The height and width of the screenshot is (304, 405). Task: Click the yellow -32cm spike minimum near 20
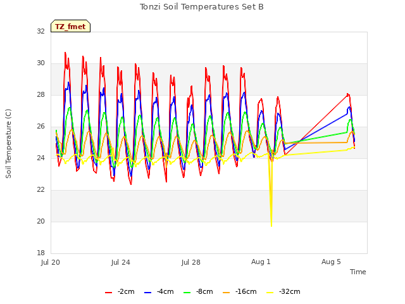(x=271, y=226)
